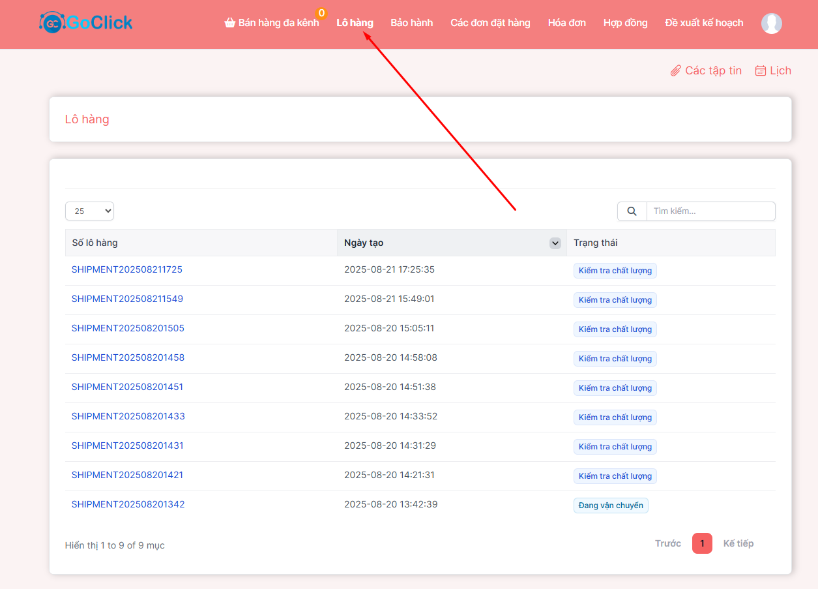Open Bảo hành menu item
The height and width of the screenshot is (589, 818).
tap(412, 23)
